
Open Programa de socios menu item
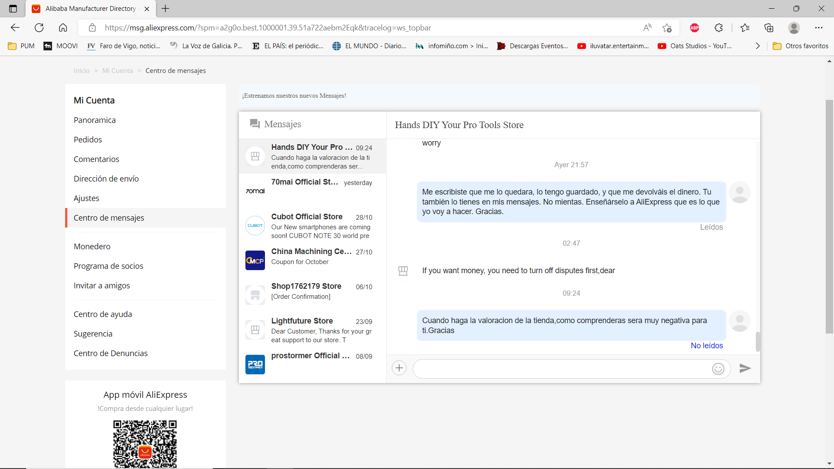coord(109,266)
